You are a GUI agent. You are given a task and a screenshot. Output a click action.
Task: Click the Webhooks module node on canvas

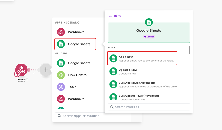[21, 70]
